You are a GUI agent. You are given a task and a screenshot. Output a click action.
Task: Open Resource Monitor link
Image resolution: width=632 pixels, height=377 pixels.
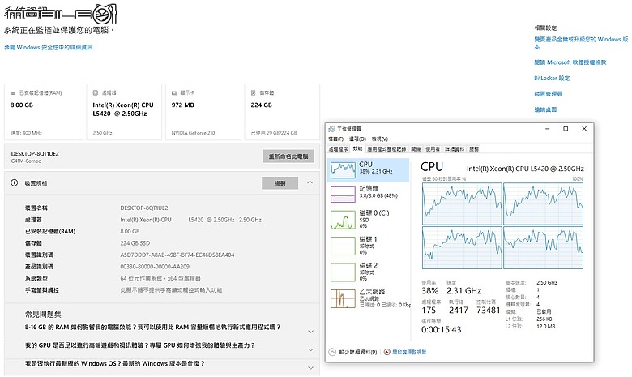(409, 352)
